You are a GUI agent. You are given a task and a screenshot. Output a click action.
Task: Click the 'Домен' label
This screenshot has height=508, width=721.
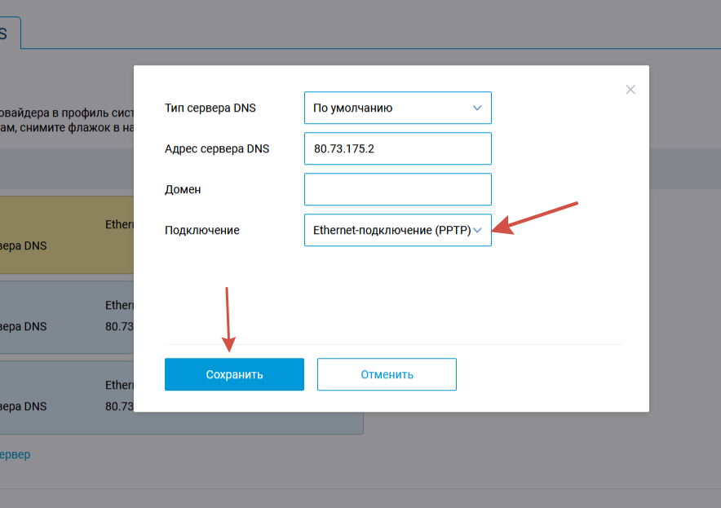(x=183, y=189)
